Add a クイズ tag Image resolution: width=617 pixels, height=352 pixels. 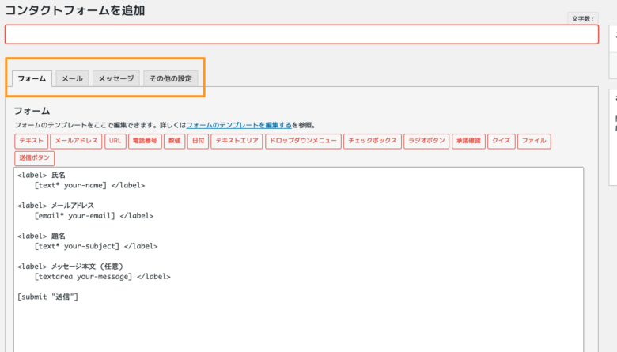point(502,141)
